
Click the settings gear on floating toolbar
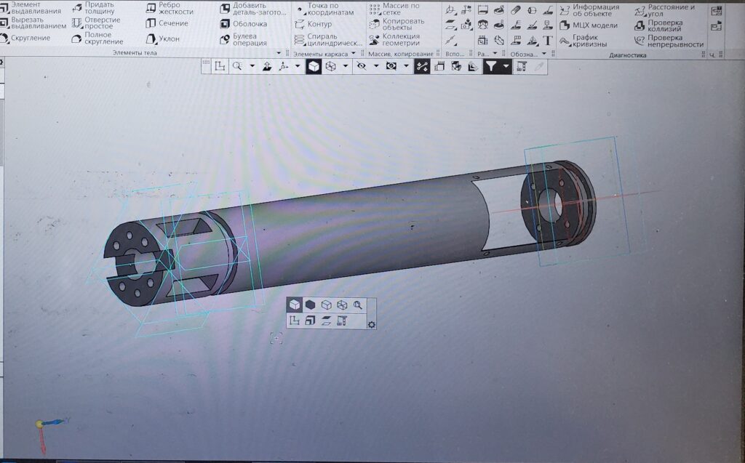pyautogui.click(x=372, y=324)
